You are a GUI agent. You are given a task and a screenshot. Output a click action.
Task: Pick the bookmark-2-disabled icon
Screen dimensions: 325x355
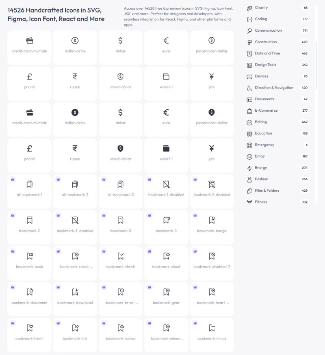(212, 191)
